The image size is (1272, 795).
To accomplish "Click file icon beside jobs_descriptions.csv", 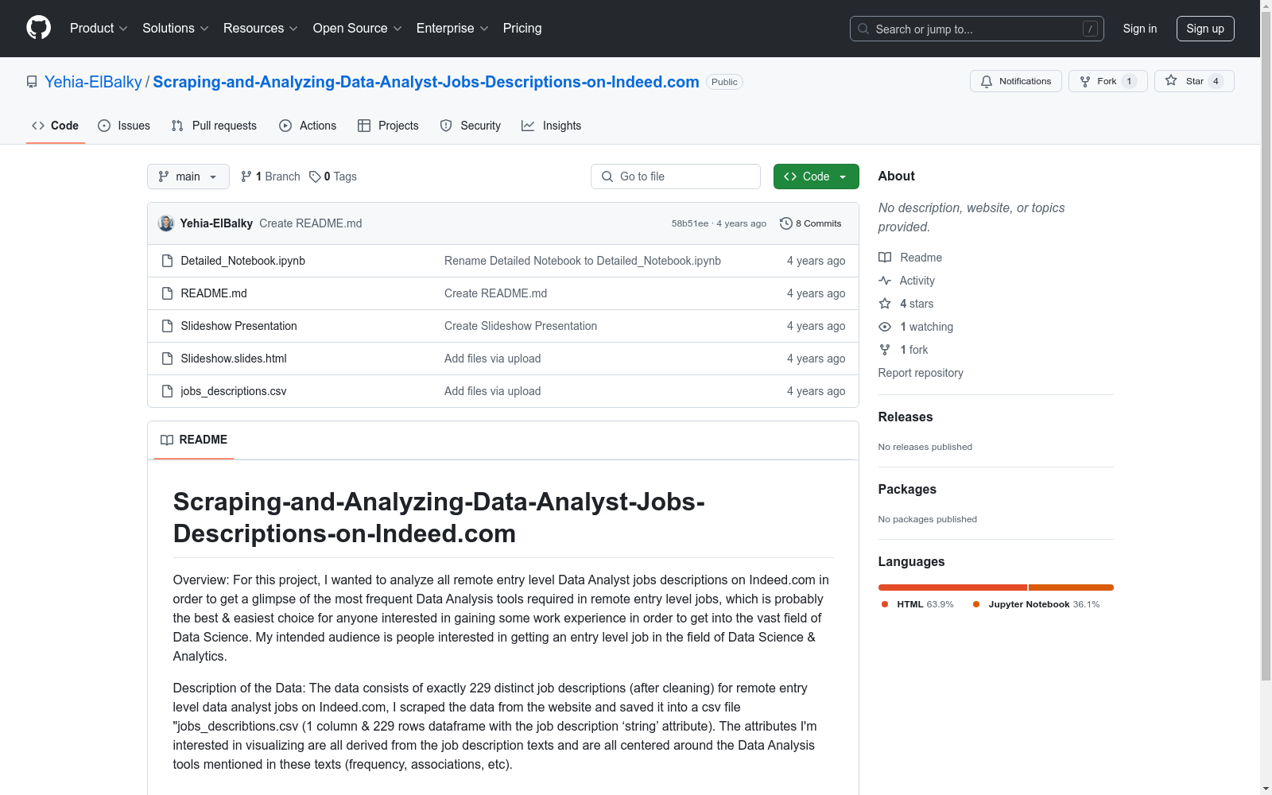I will pyautogui.click(x=167, y=391).
